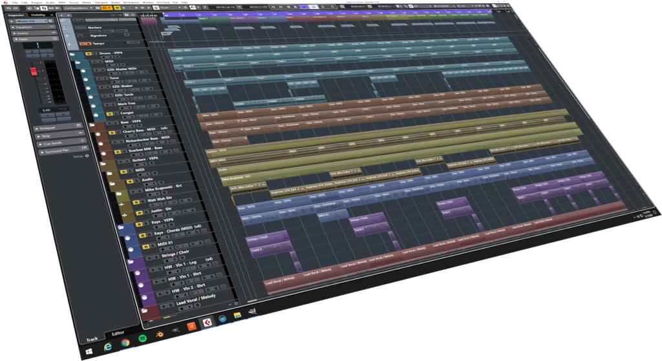The width and height of the screenshot is (662, 361).
Task: Click the Drums - VEP6 folder icon
Action: tap(72, 55)
